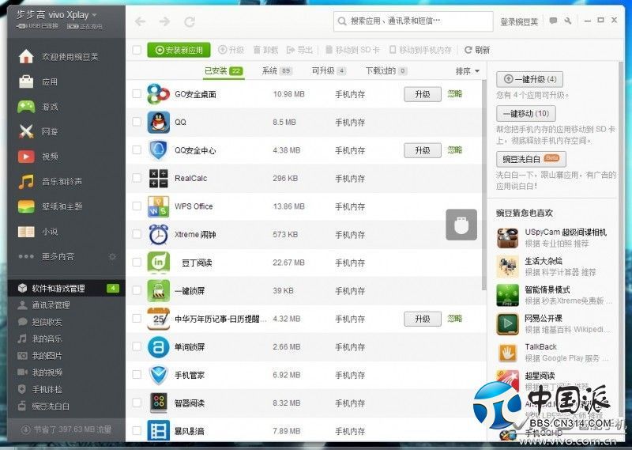The height and width of the screenshot is (450, 632).
Task: Check the QQ row checkbox
Action: [x=137, y=122]
